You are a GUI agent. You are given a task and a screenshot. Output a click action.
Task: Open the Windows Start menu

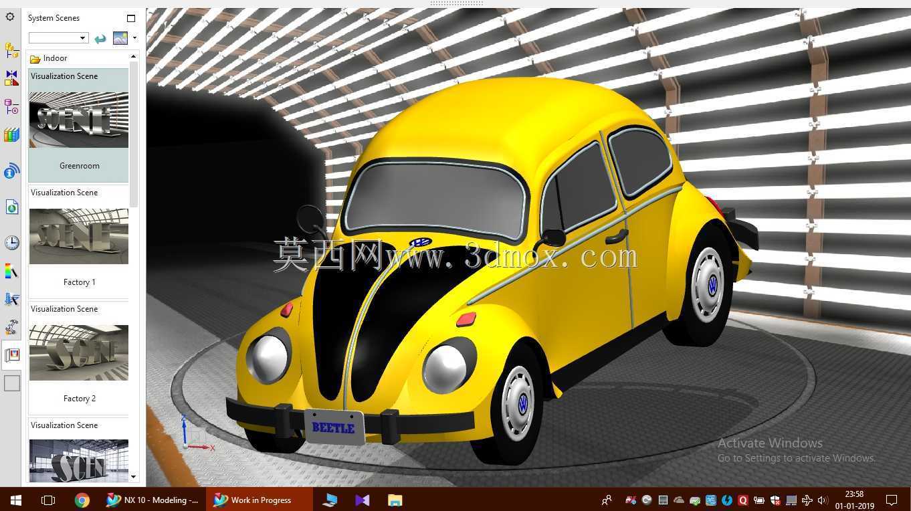[15, 500]
